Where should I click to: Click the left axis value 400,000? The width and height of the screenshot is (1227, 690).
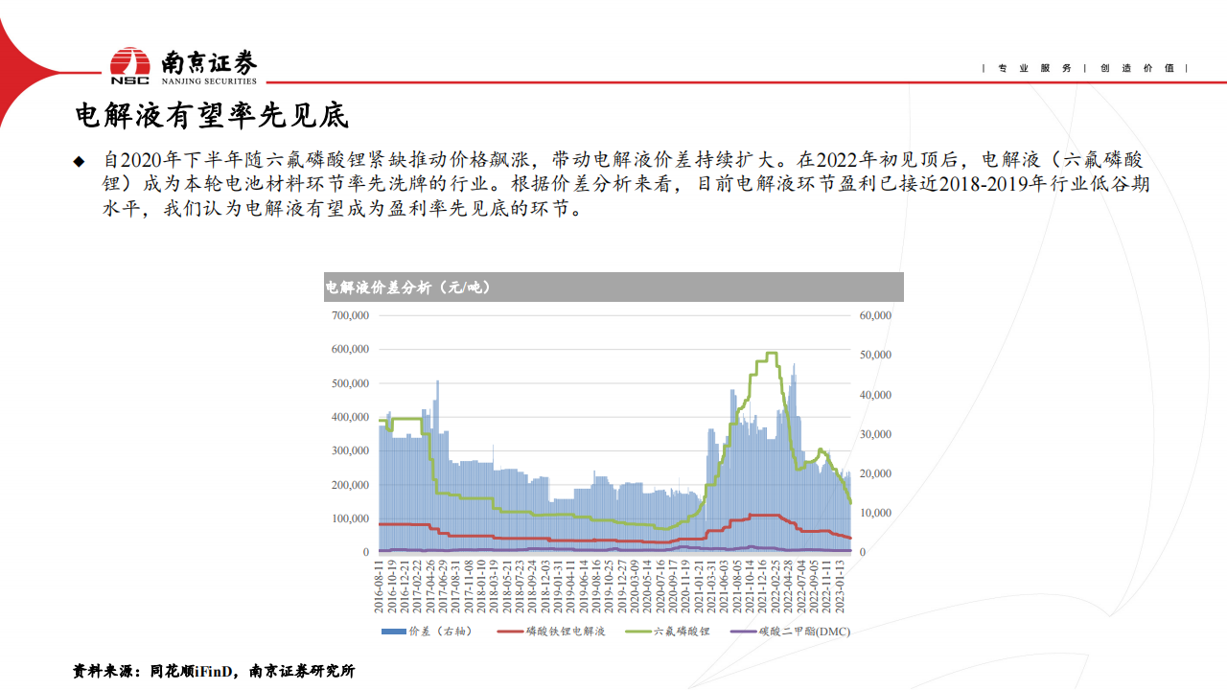[350, 417]
